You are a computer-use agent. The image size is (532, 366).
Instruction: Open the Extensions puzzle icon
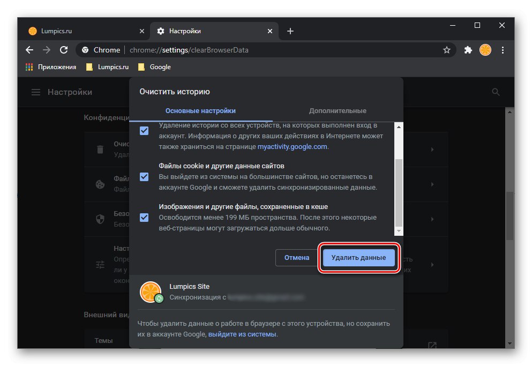(x=468, y=50)
